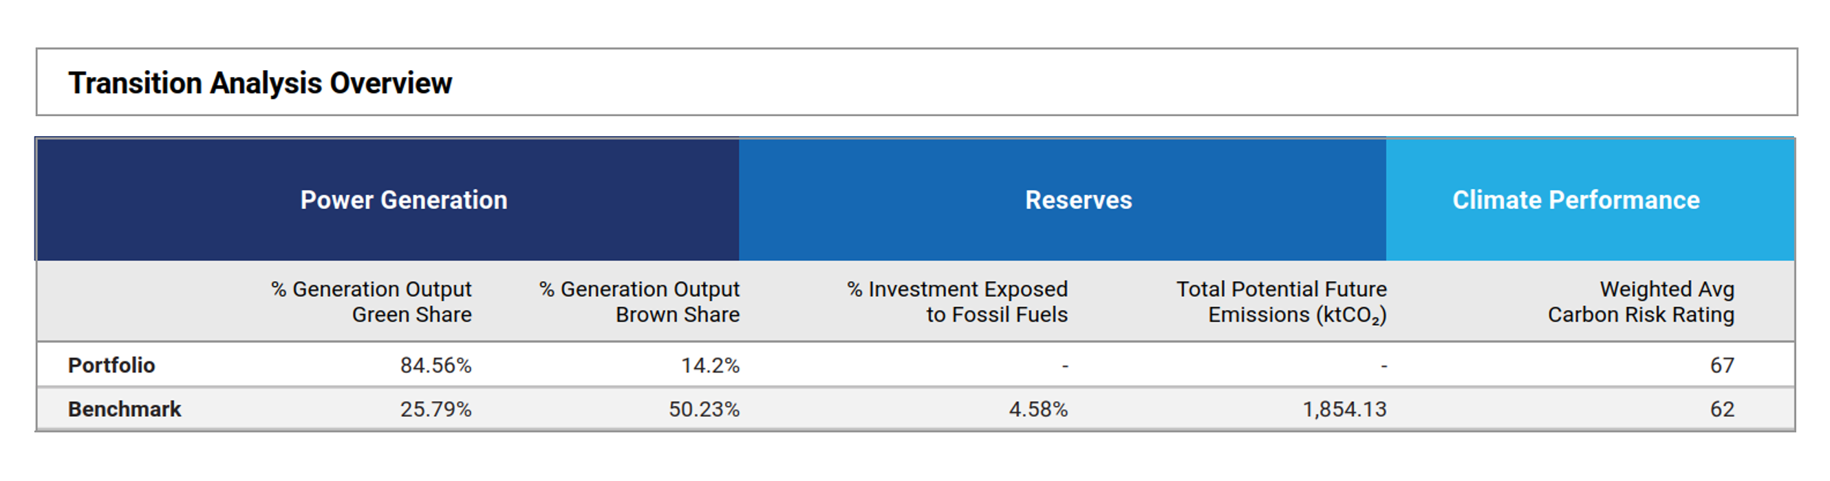Select the Portfolio green share value 84.56%
Image resolution: width=1830 pixels, height=481 pixels.
(435, 366)
